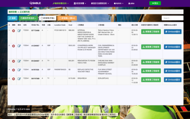Viewport: 190px width, 119px height.
Task: Open Dimbook版本 for order B7772488
Action: (173, 32)
